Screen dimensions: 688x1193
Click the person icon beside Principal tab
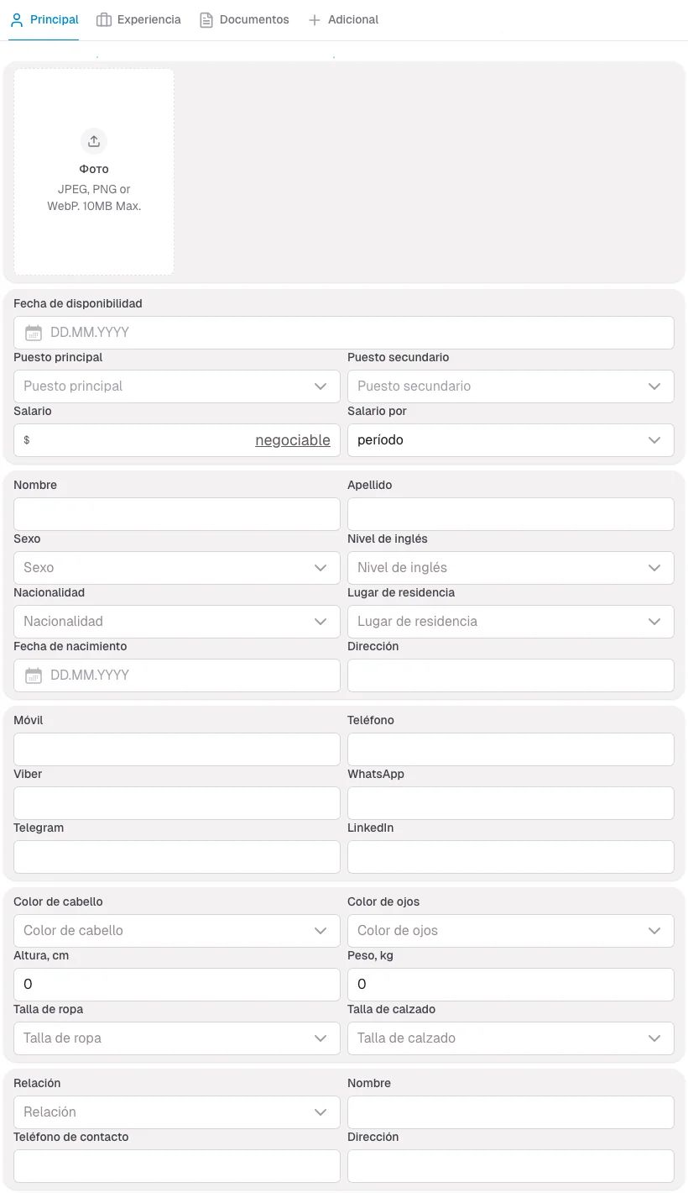pos(15,19)
